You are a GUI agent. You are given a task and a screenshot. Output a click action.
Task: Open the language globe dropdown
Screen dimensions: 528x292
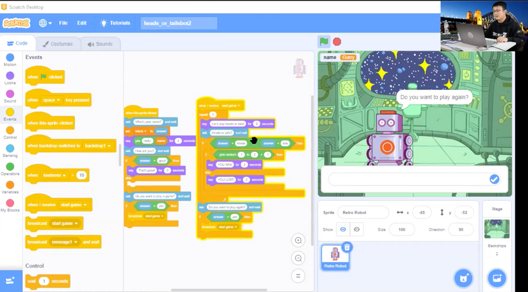pos(45,23)
